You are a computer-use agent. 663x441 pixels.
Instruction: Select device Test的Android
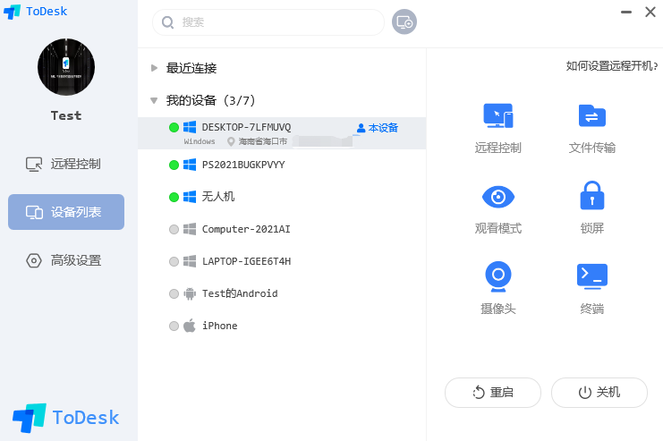tap(282, 293)
